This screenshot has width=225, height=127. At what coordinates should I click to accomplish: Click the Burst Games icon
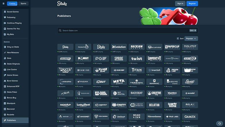click(x=5, y=81)
